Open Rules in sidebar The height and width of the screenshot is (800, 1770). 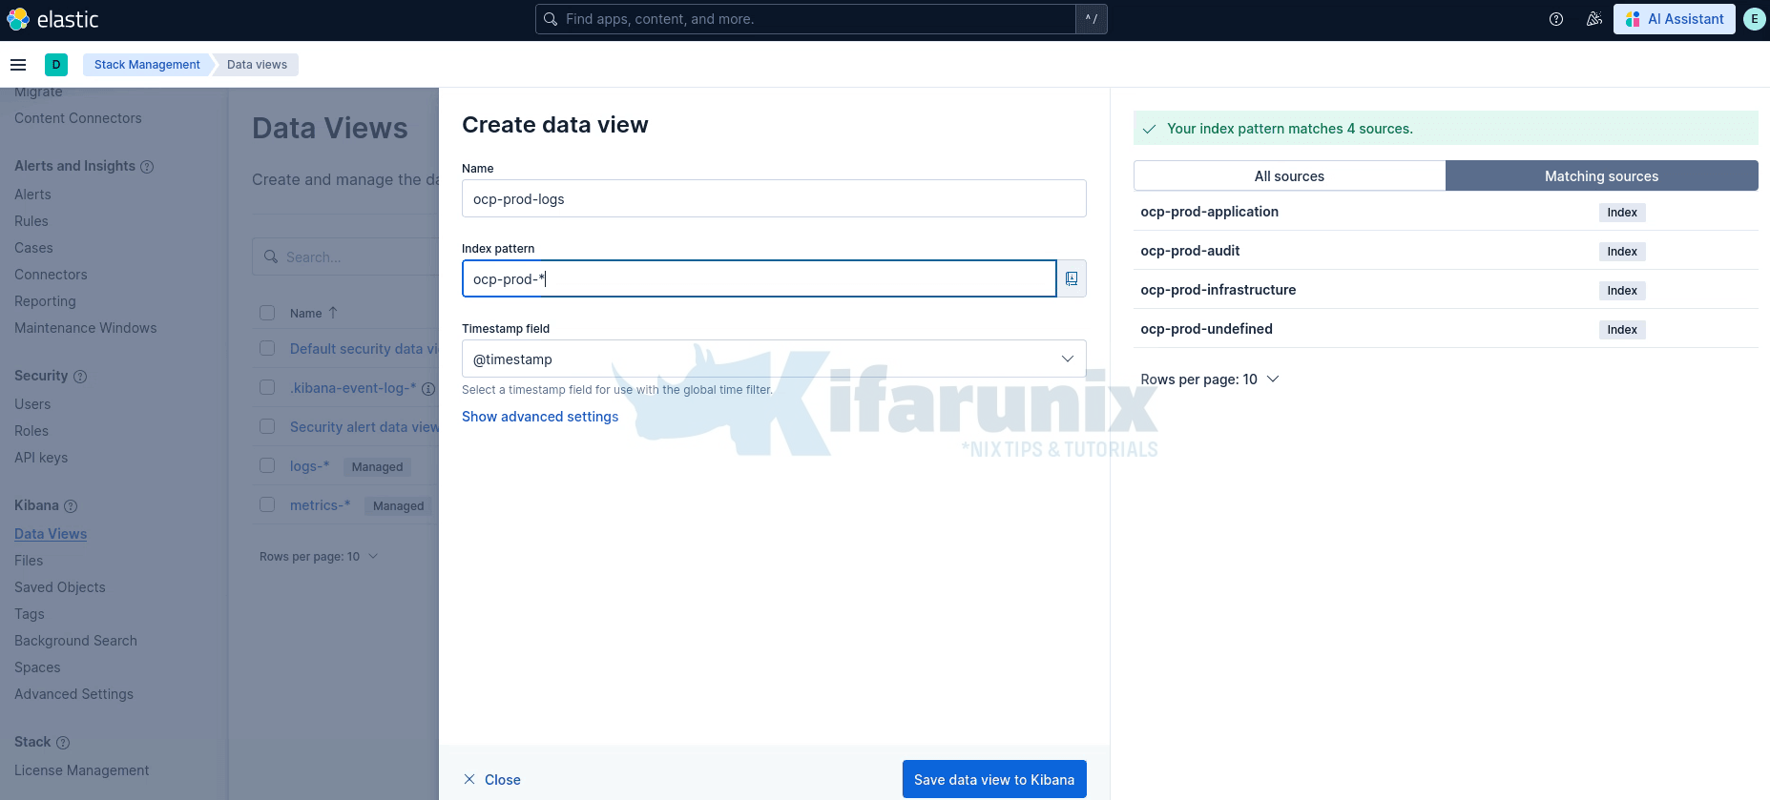(x=31, y=221)
